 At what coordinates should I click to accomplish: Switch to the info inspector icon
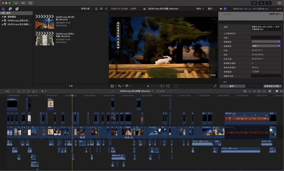coord(225,9)
